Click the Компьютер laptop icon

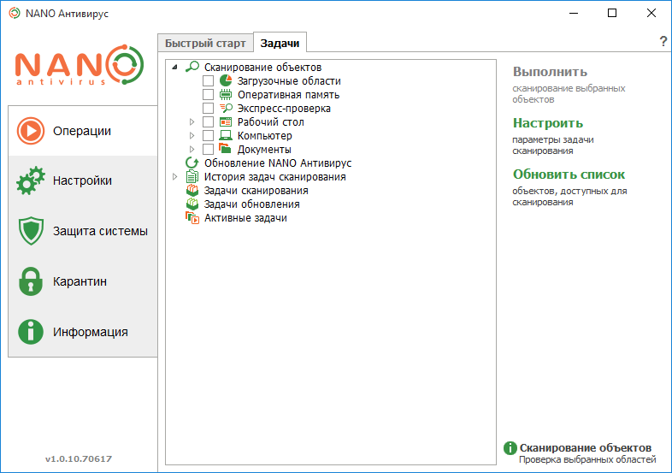(226, 135)
